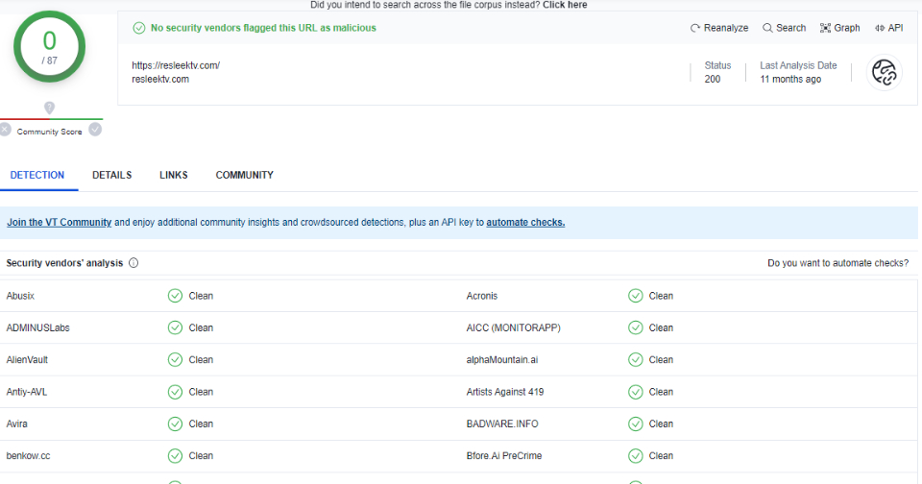Click the 'Community Score' label
This screenshot has height=484, width=922.
coord(49,132)
